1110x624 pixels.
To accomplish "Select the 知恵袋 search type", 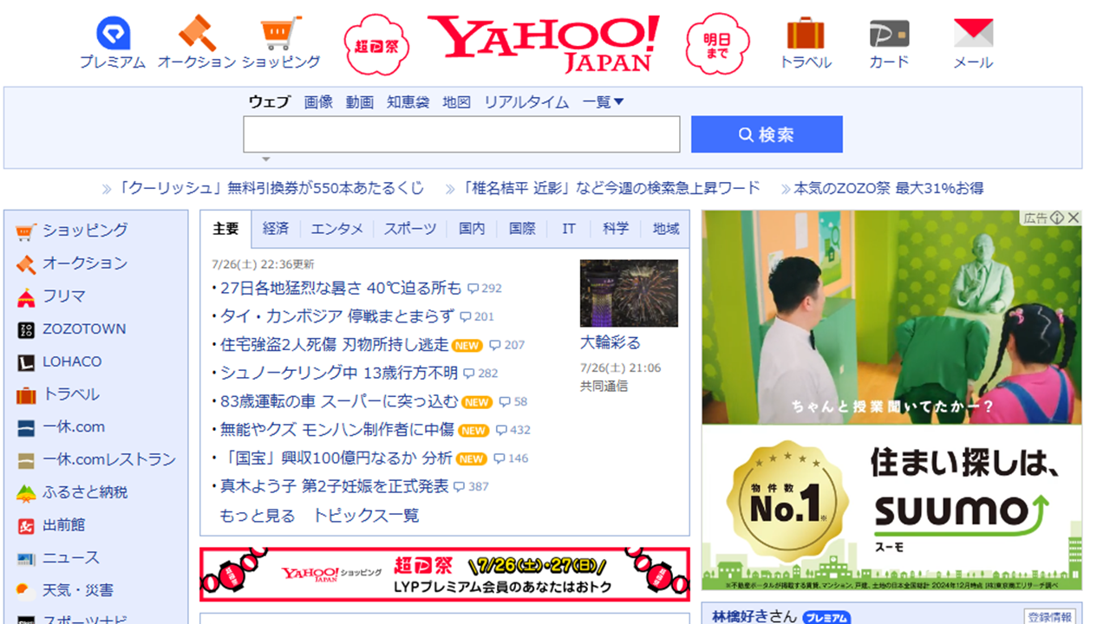I will tap(408, 102).
